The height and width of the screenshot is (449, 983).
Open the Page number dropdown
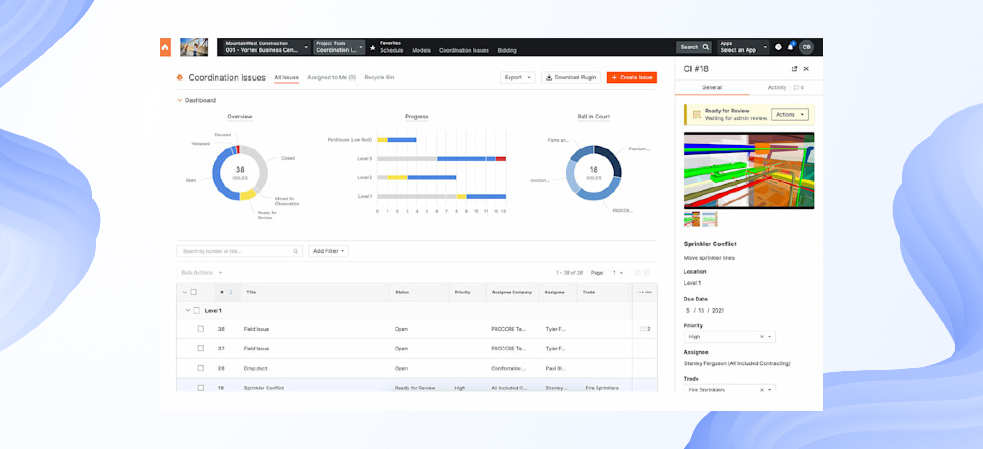(618, 273)
